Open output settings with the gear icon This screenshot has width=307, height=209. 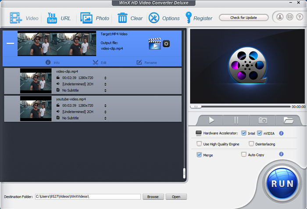tap(166, 44)
